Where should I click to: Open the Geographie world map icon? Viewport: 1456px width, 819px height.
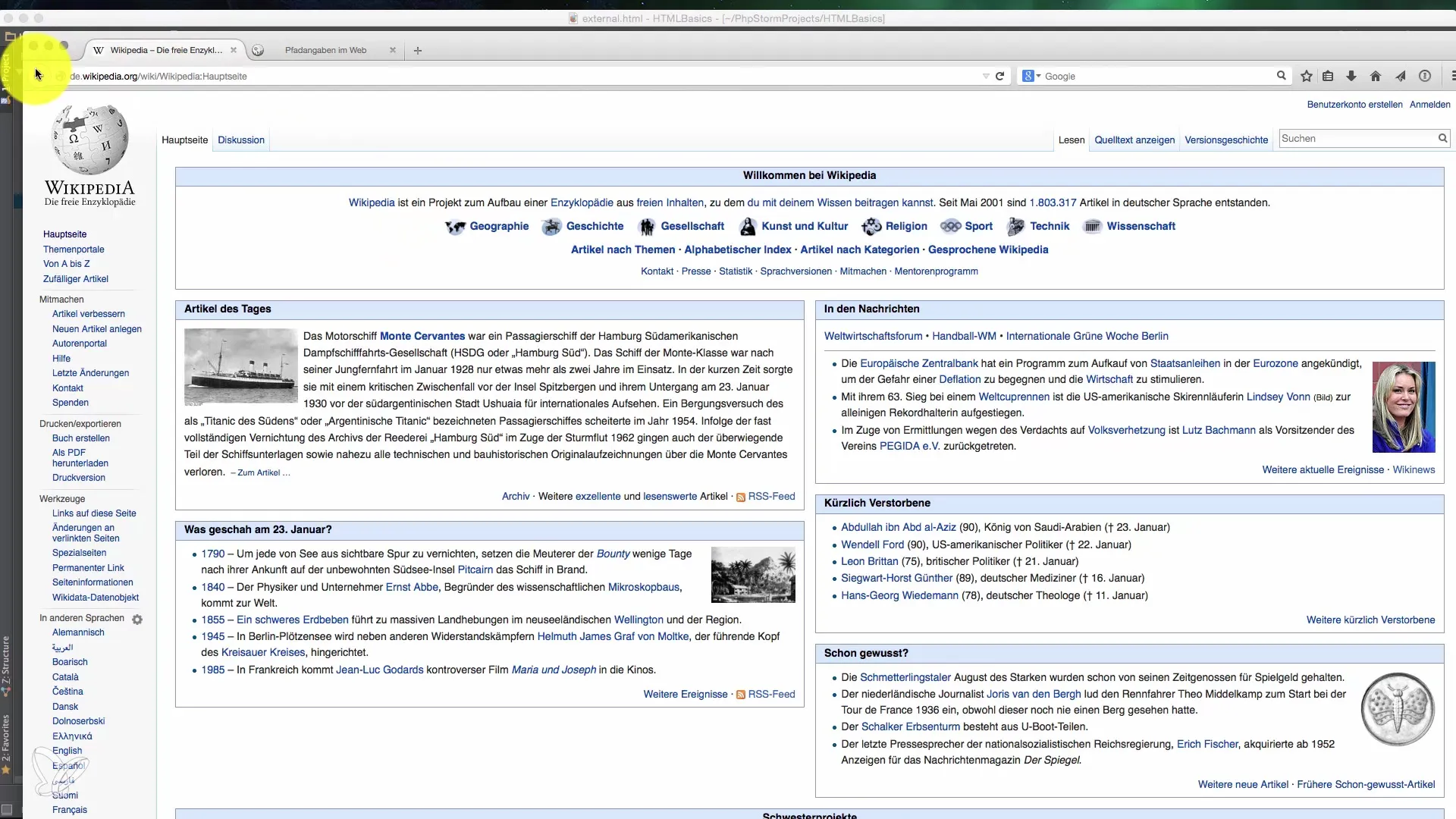tap(455, 227)
